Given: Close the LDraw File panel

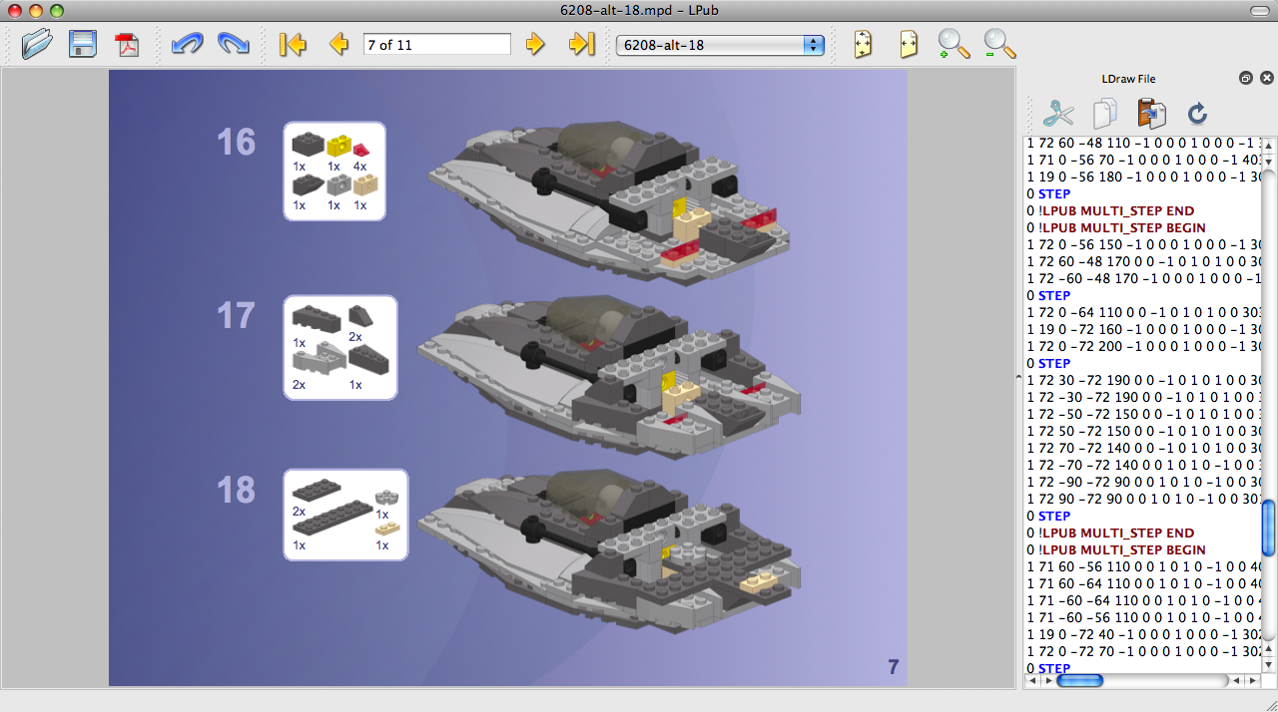Looking at the screenshot, I should click(x=1266, y=78).
